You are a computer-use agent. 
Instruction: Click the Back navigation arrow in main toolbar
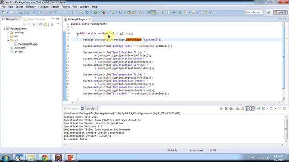tap(206, 12)
